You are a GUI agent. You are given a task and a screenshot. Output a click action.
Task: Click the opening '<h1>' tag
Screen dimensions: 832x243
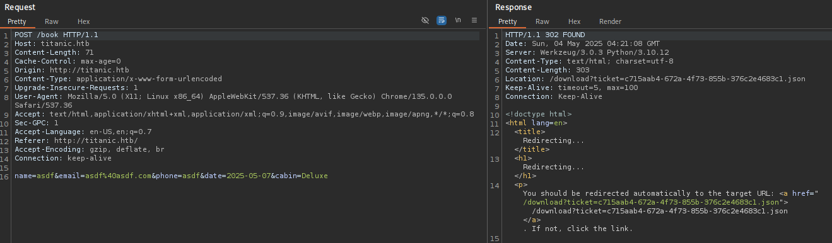tap(523, 158)
